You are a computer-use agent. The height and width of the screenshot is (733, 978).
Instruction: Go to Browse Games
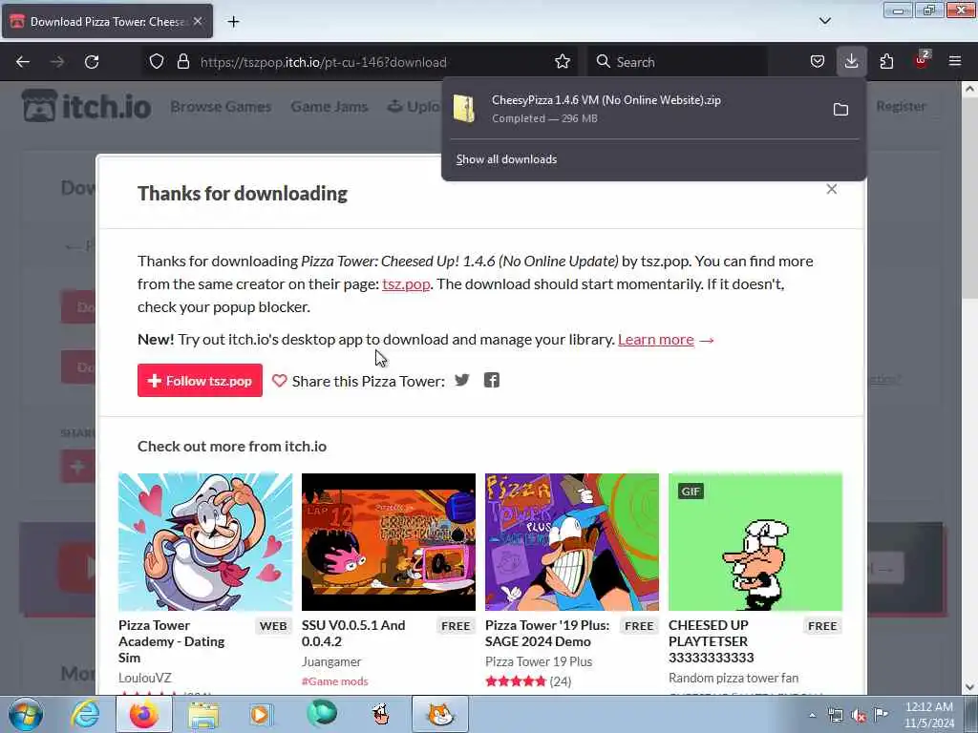(221, 107)
